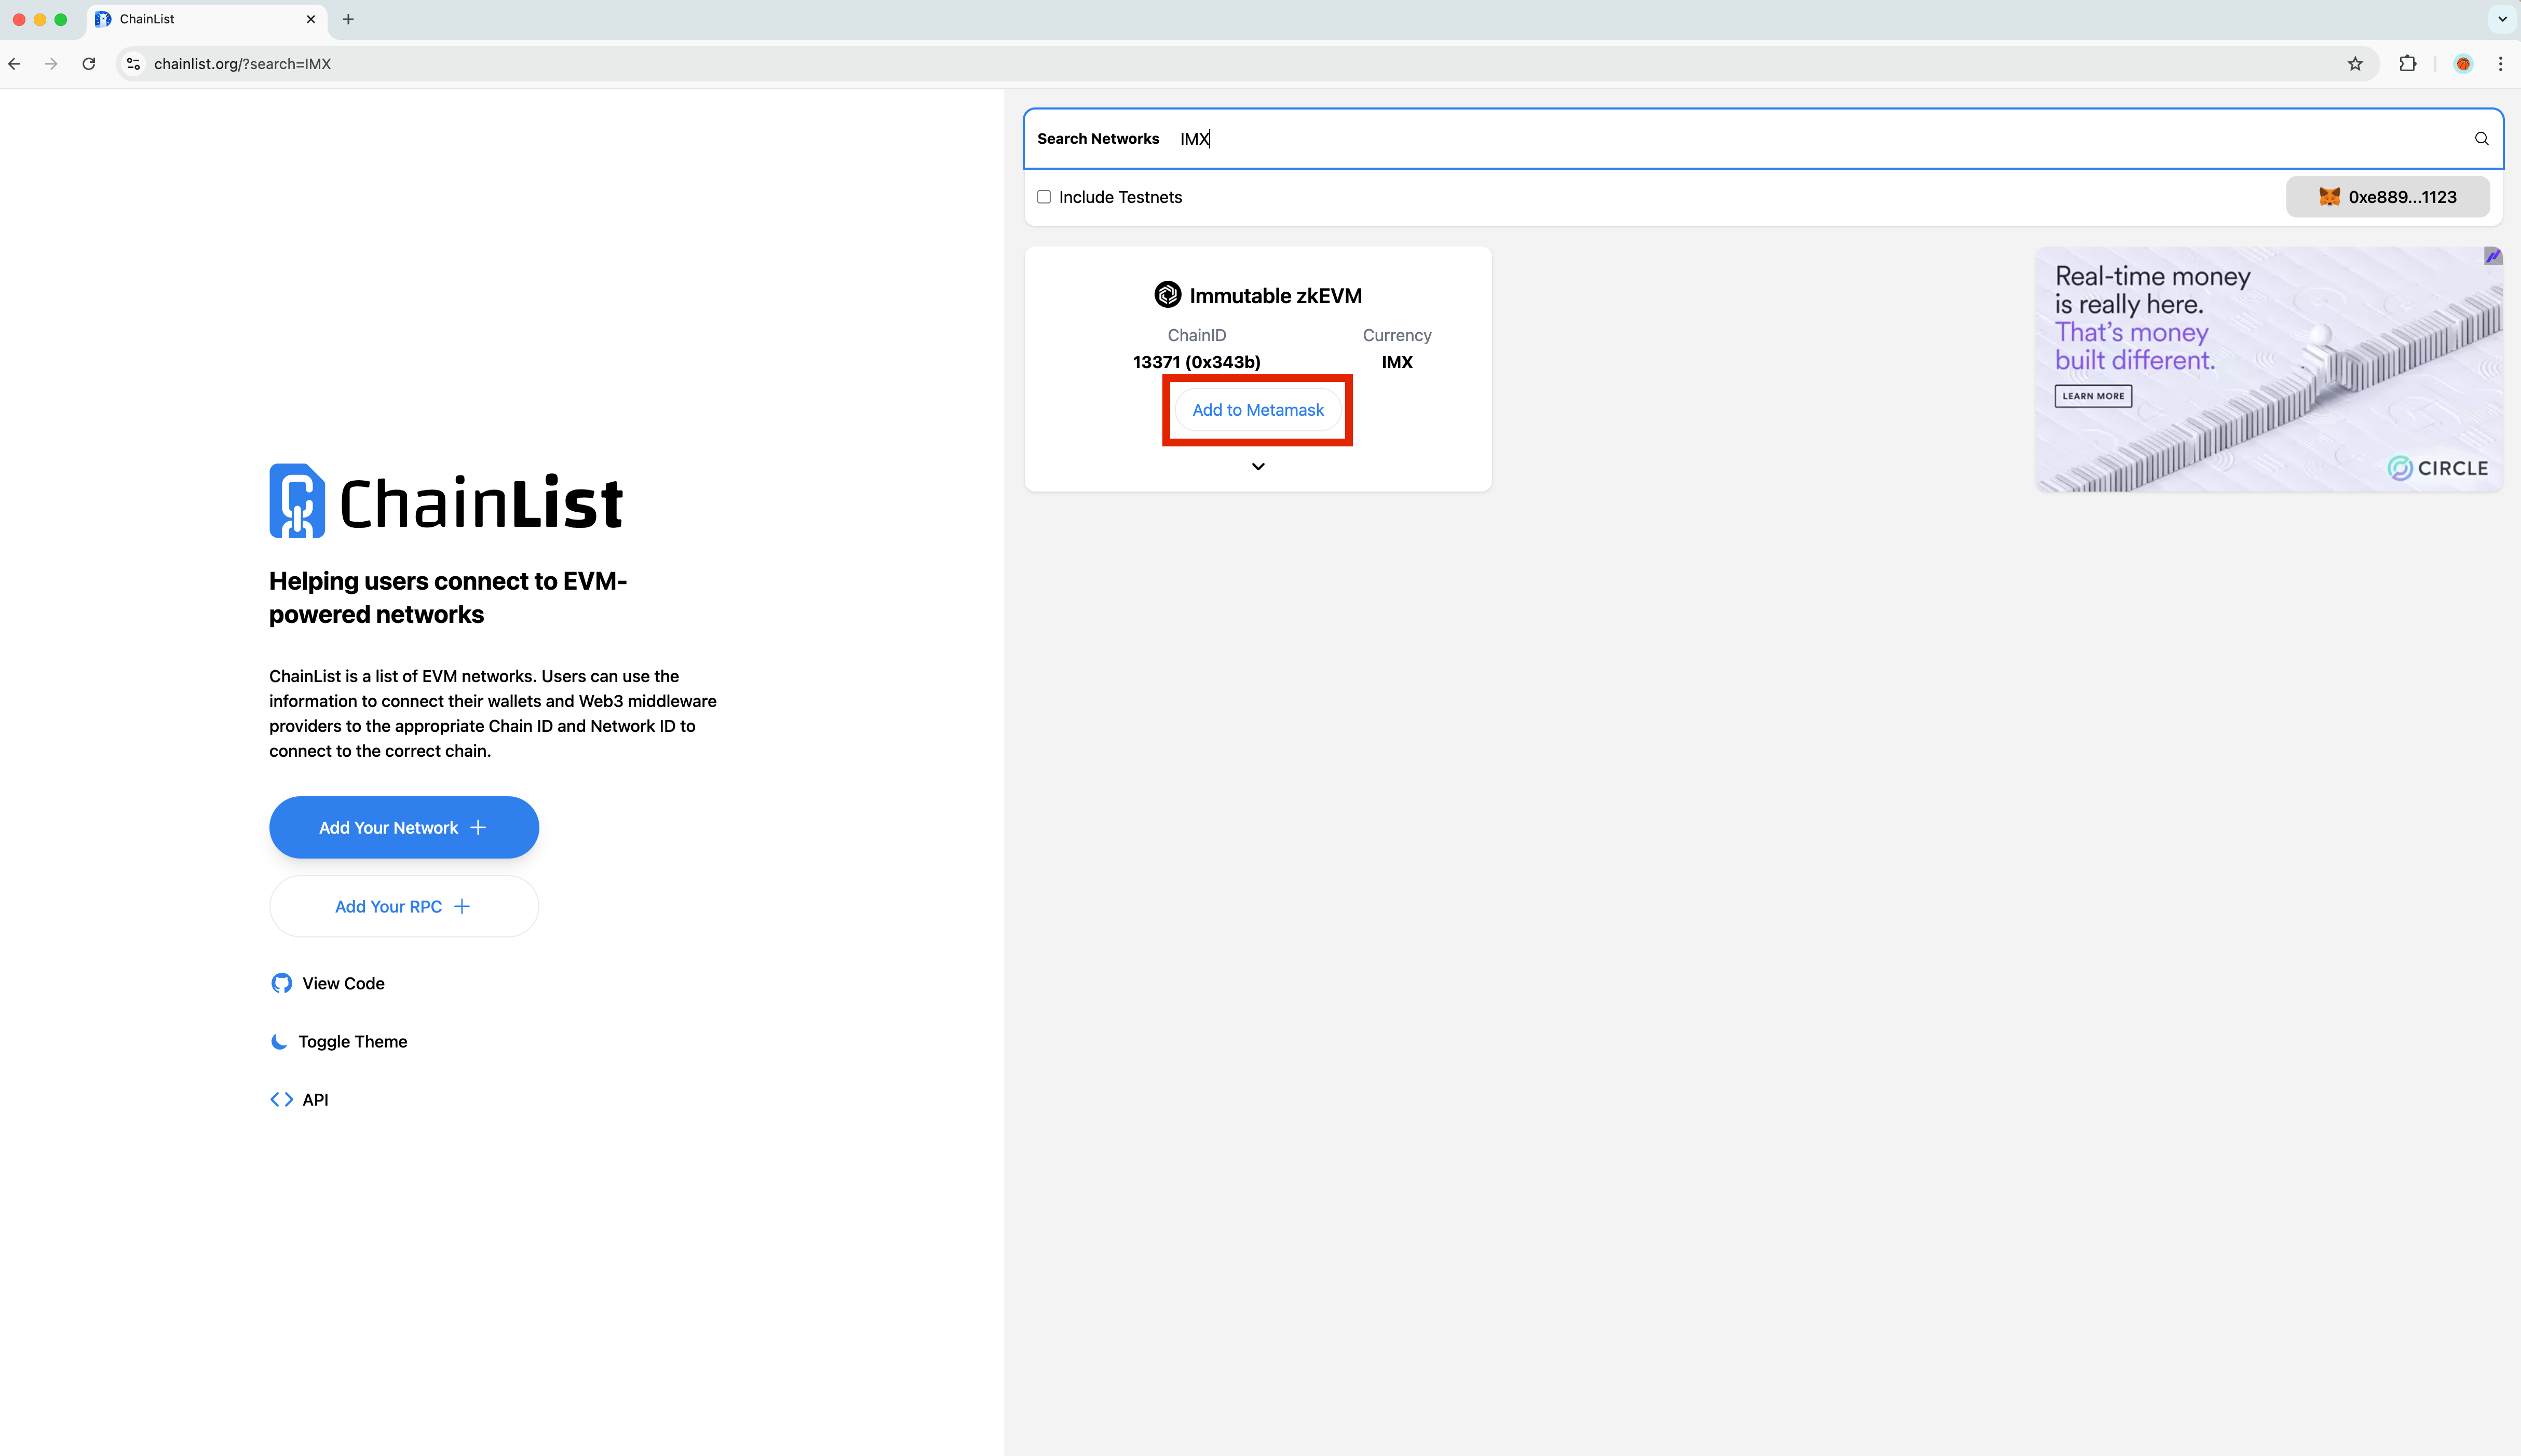Viewport: 2521px width, 1456px height.
Task: Reload the ChainList page
Action: (89, 64)
